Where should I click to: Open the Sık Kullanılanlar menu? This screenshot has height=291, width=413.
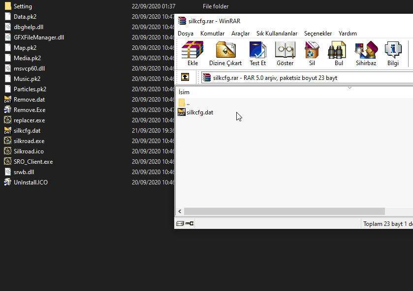[277, 34]
